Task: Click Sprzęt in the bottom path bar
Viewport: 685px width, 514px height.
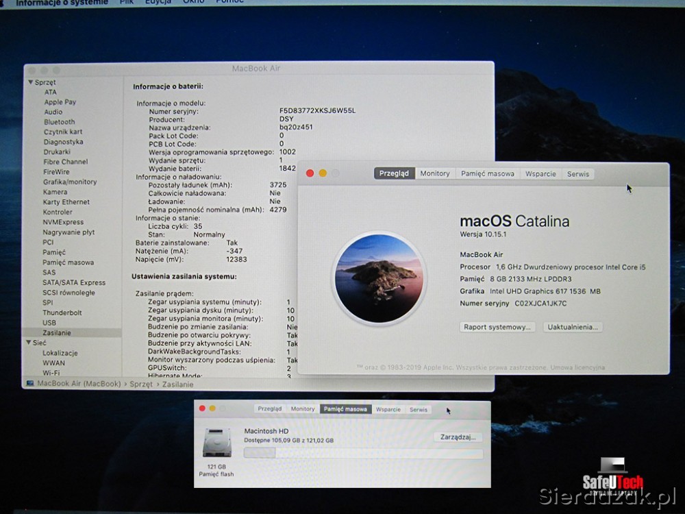Action: tap(141, 384)
